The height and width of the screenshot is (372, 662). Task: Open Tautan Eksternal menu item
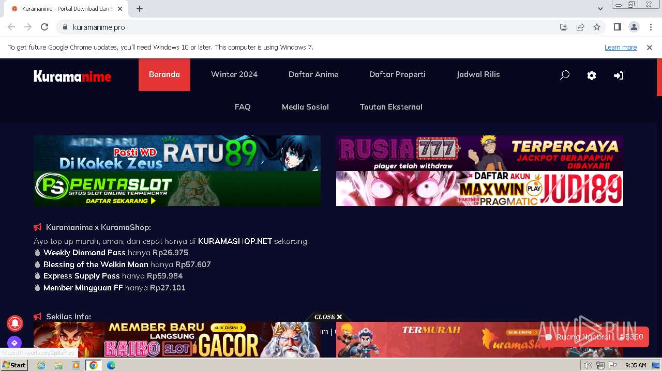(x=391, y=107)
